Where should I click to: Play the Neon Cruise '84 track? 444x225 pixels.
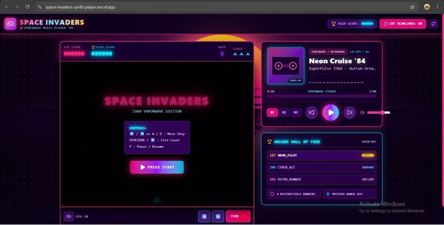[x=330, y=113]
